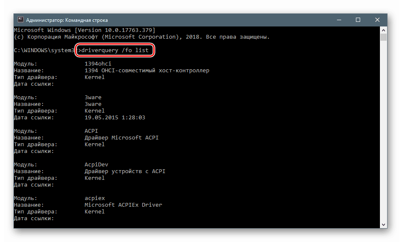401x242 pixels.
Task: Click '1394 OHCI-совместимый хост-контроллер' text
Action: (147, 71)
